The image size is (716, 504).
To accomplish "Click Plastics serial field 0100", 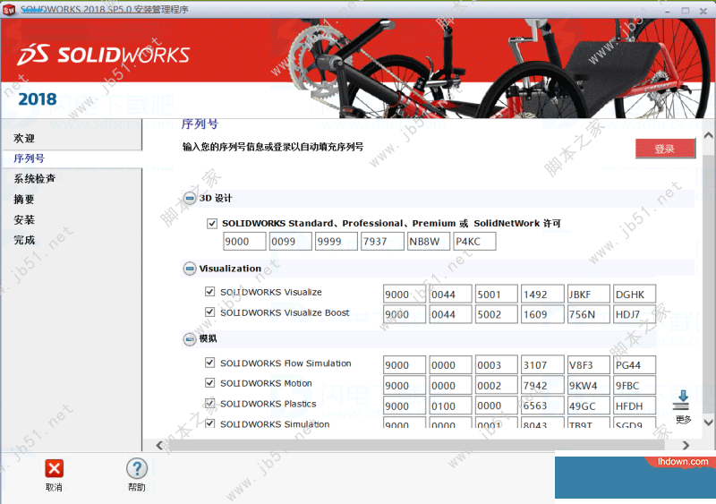I will [x=450, y=406].
